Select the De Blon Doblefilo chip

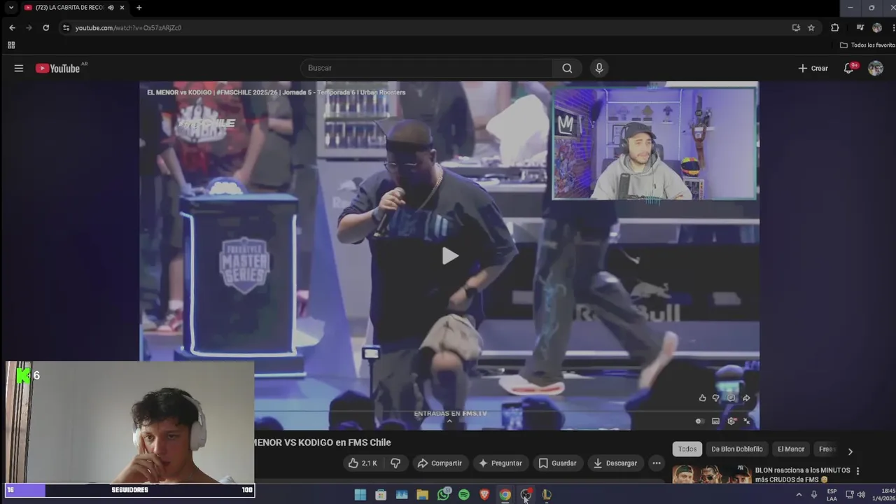click(x=737, y=449)
